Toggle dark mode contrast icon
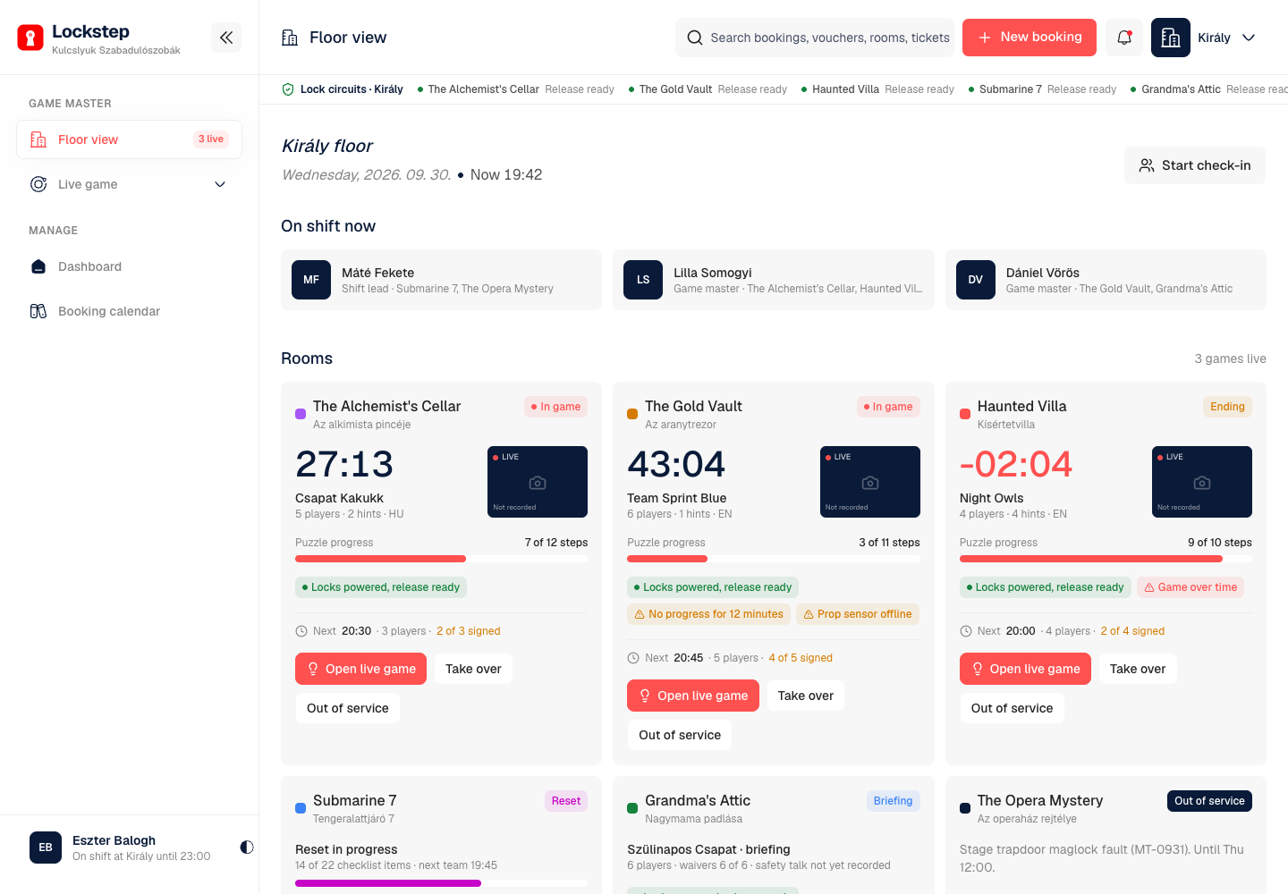 [247, 847]
